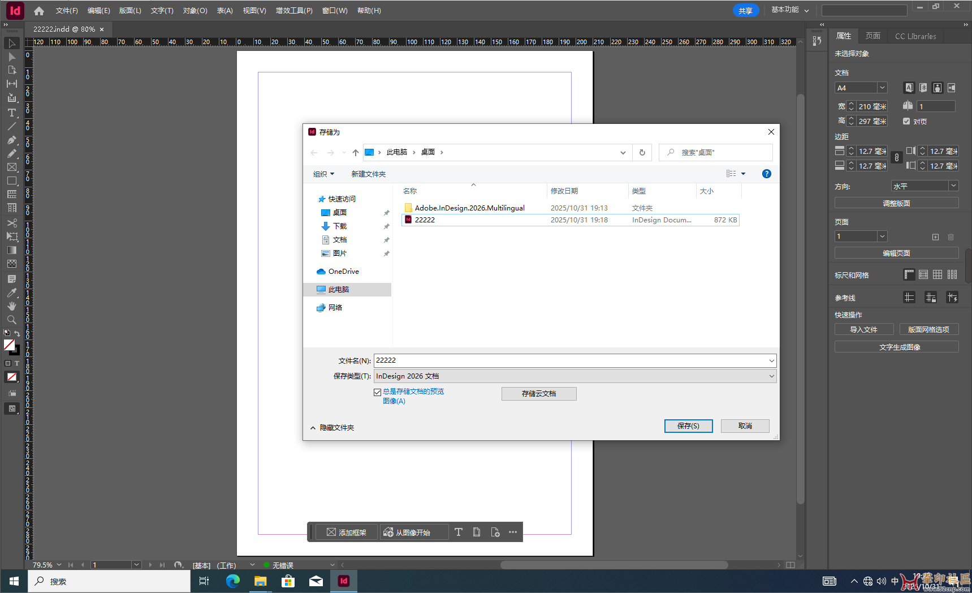Open the 文字(T) menu
The width and height of the screenshot is (972, 593).
pos(162,10)
